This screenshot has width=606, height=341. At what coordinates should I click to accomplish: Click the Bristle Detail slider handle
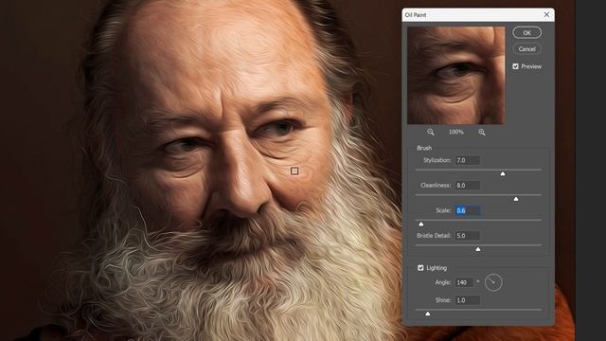tap(478, 249)
